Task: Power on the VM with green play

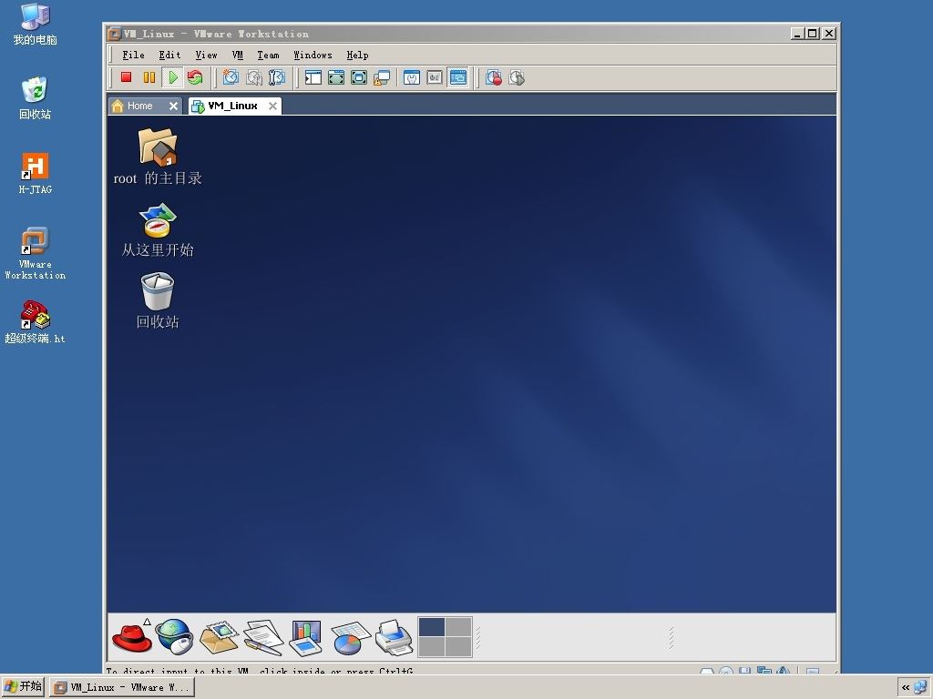Action: click(172, 77)
